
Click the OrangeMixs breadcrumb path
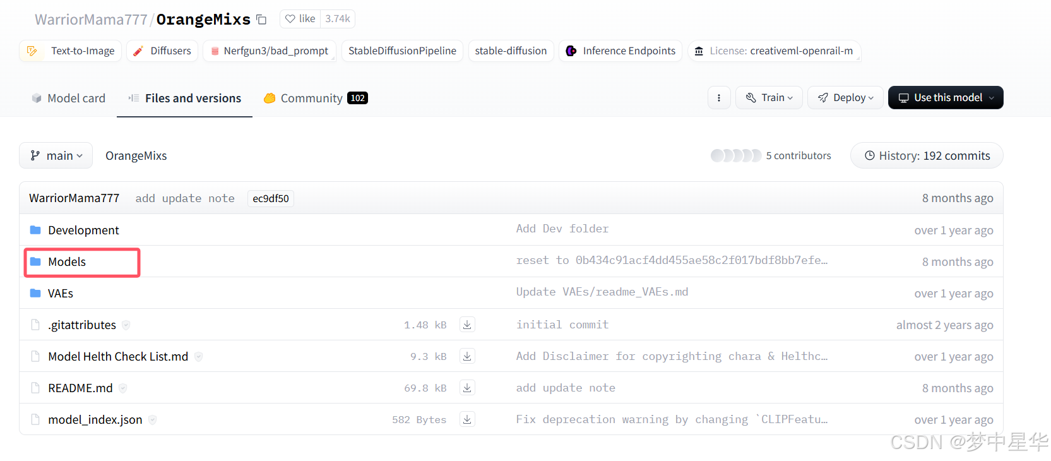point(136,155)
